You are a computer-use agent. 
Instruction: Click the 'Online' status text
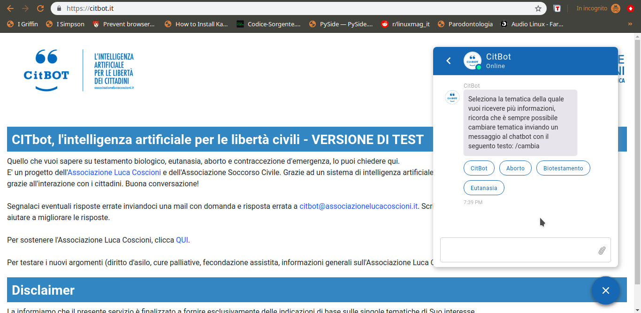click(x=496, y=66)
